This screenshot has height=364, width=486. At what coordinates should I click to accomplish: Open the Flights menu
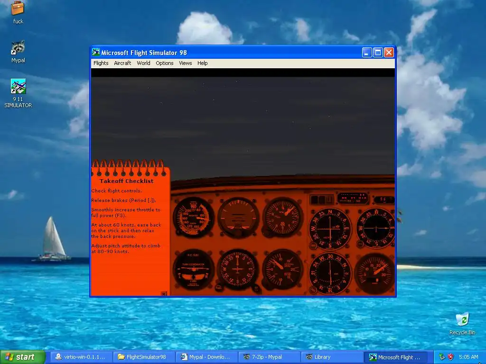101,63
